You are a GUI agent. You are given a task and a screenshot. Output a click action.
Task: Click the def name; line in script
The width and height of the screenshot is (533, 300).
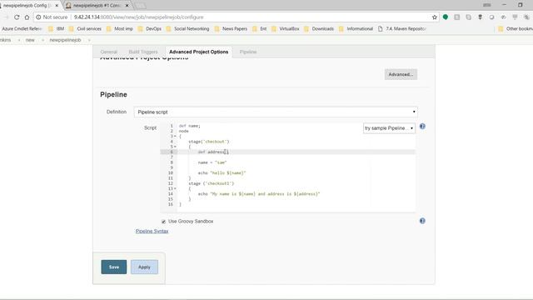coord(190,126)
